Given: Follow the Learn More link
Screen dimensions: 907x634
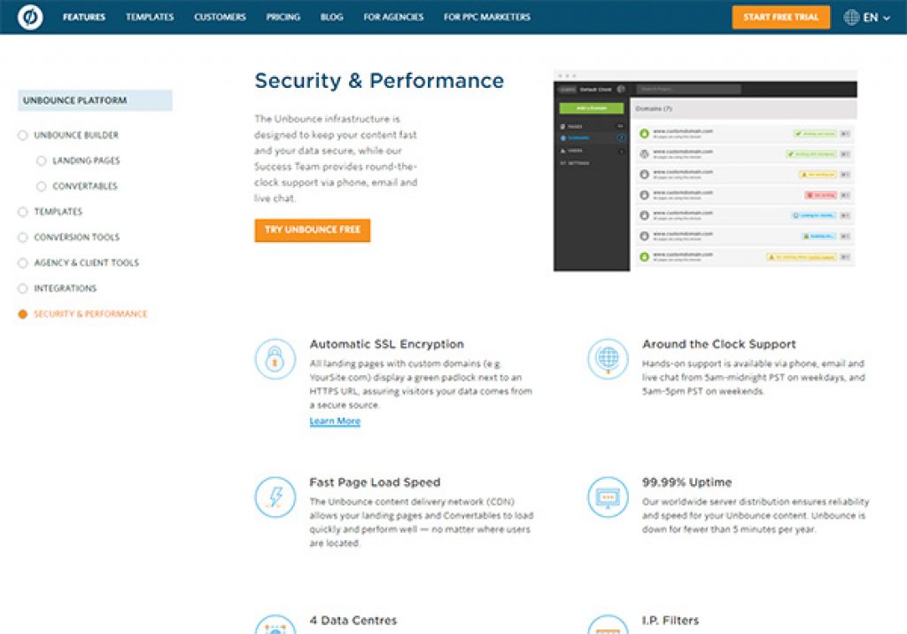Looking at the screenshot, I should pyautogui.click(x=335, y=421).
